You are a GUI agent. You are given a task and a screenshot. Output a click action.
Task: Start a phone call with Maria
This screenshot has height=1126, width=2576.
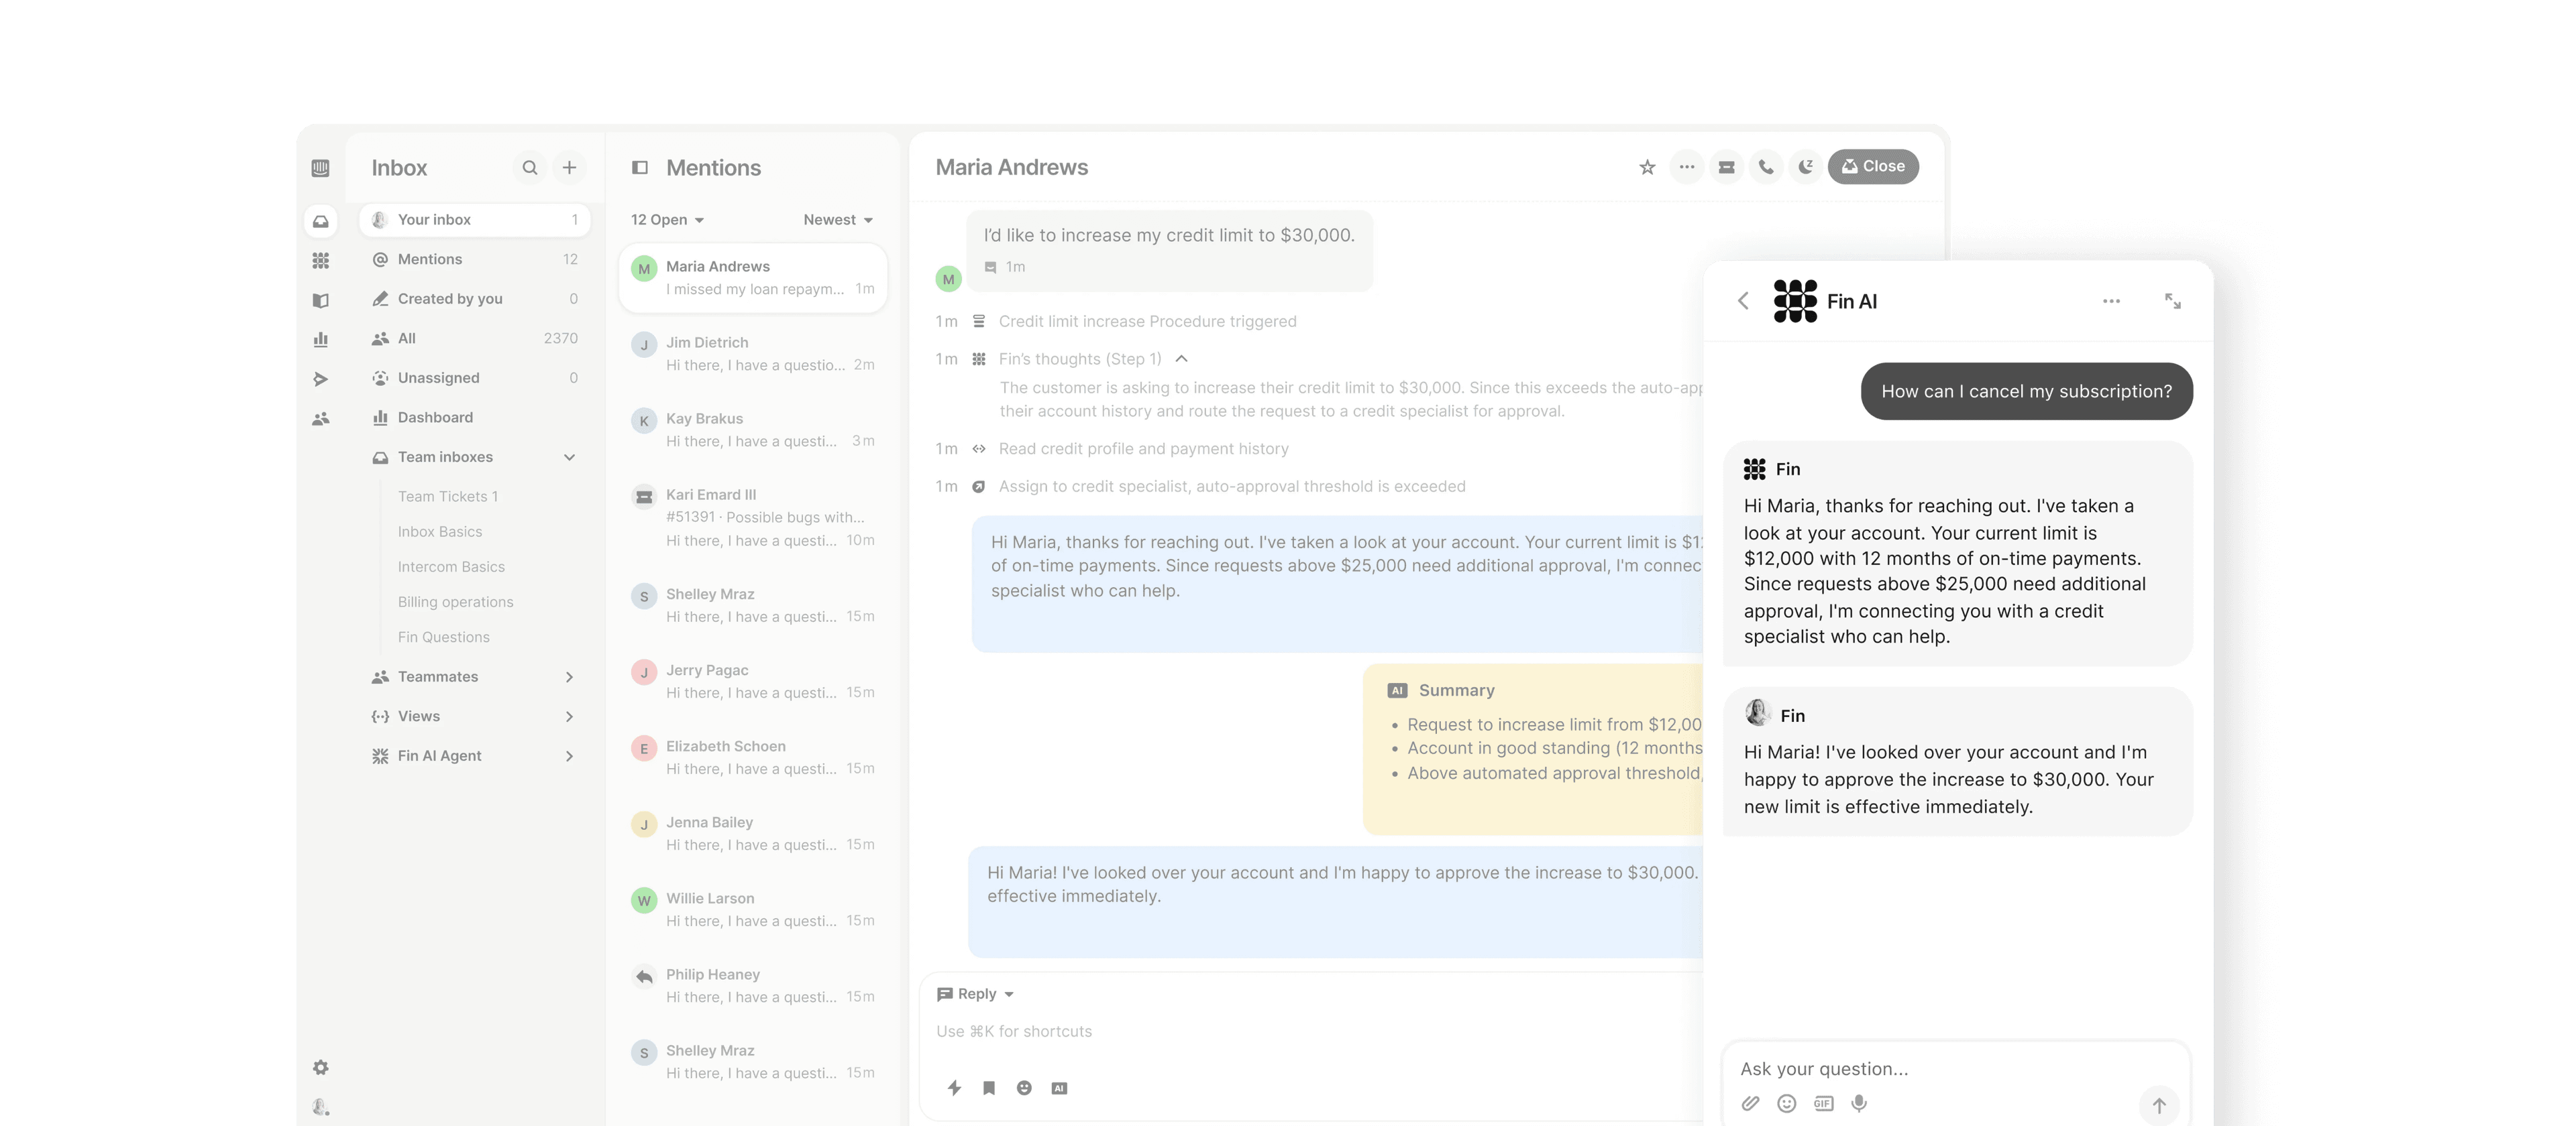1766,167
